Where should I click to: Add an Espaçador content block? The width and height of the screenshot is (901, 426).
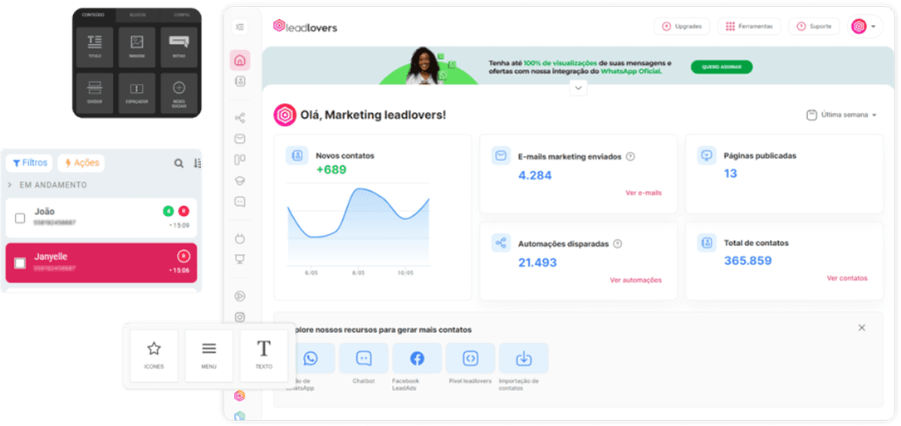[x=137, y=92]
